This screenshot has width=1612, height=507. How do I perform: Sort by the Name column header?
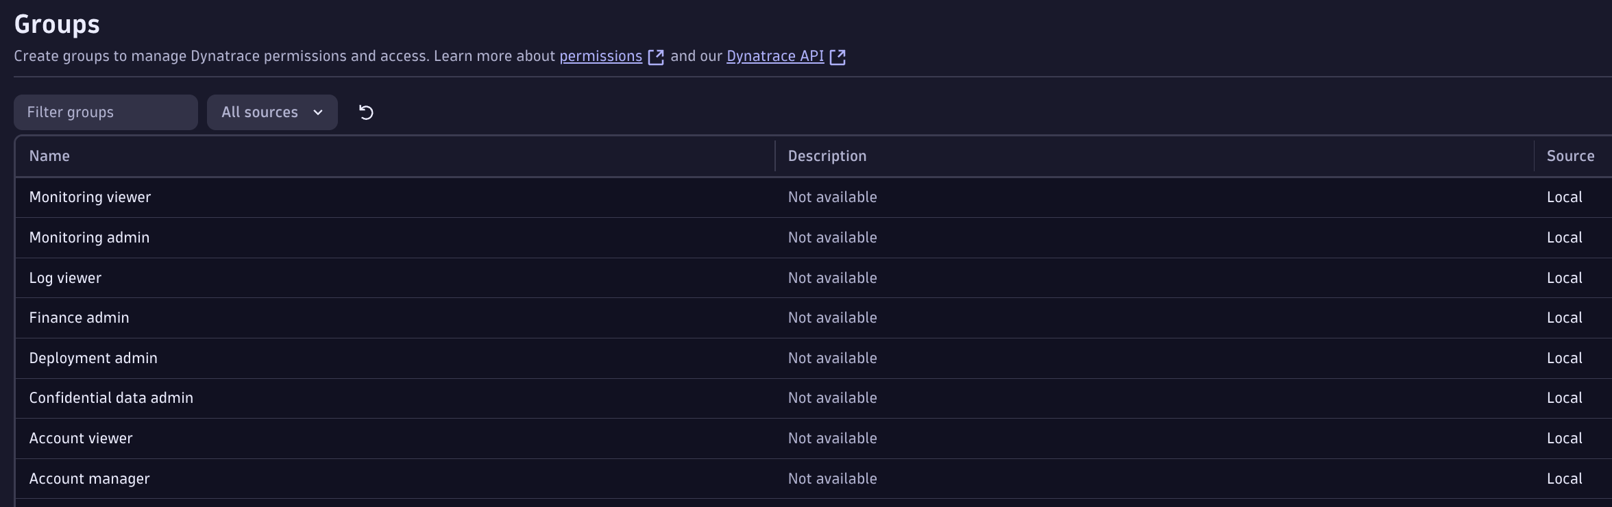point(49,156)
